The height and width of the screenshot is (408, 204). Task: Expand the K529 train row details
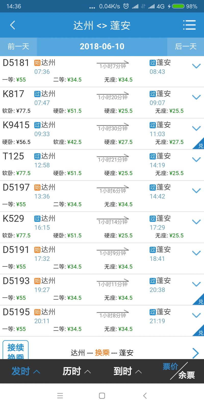[x=196, y=222]
